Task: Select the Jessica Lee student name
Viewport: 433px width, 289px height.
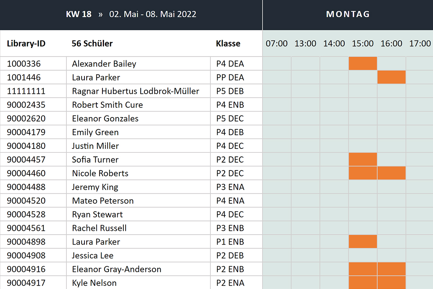Action: [x=93, y=256]
